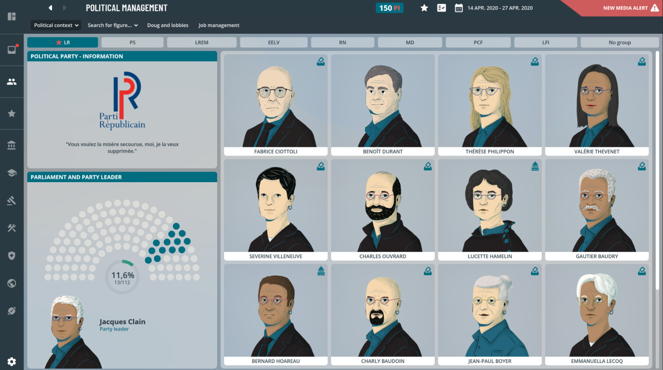Image resolution: width=663 pixels, height=370 pixels.
Task: Switch to the EELV party tab
Action: click(x=273, y=42)
